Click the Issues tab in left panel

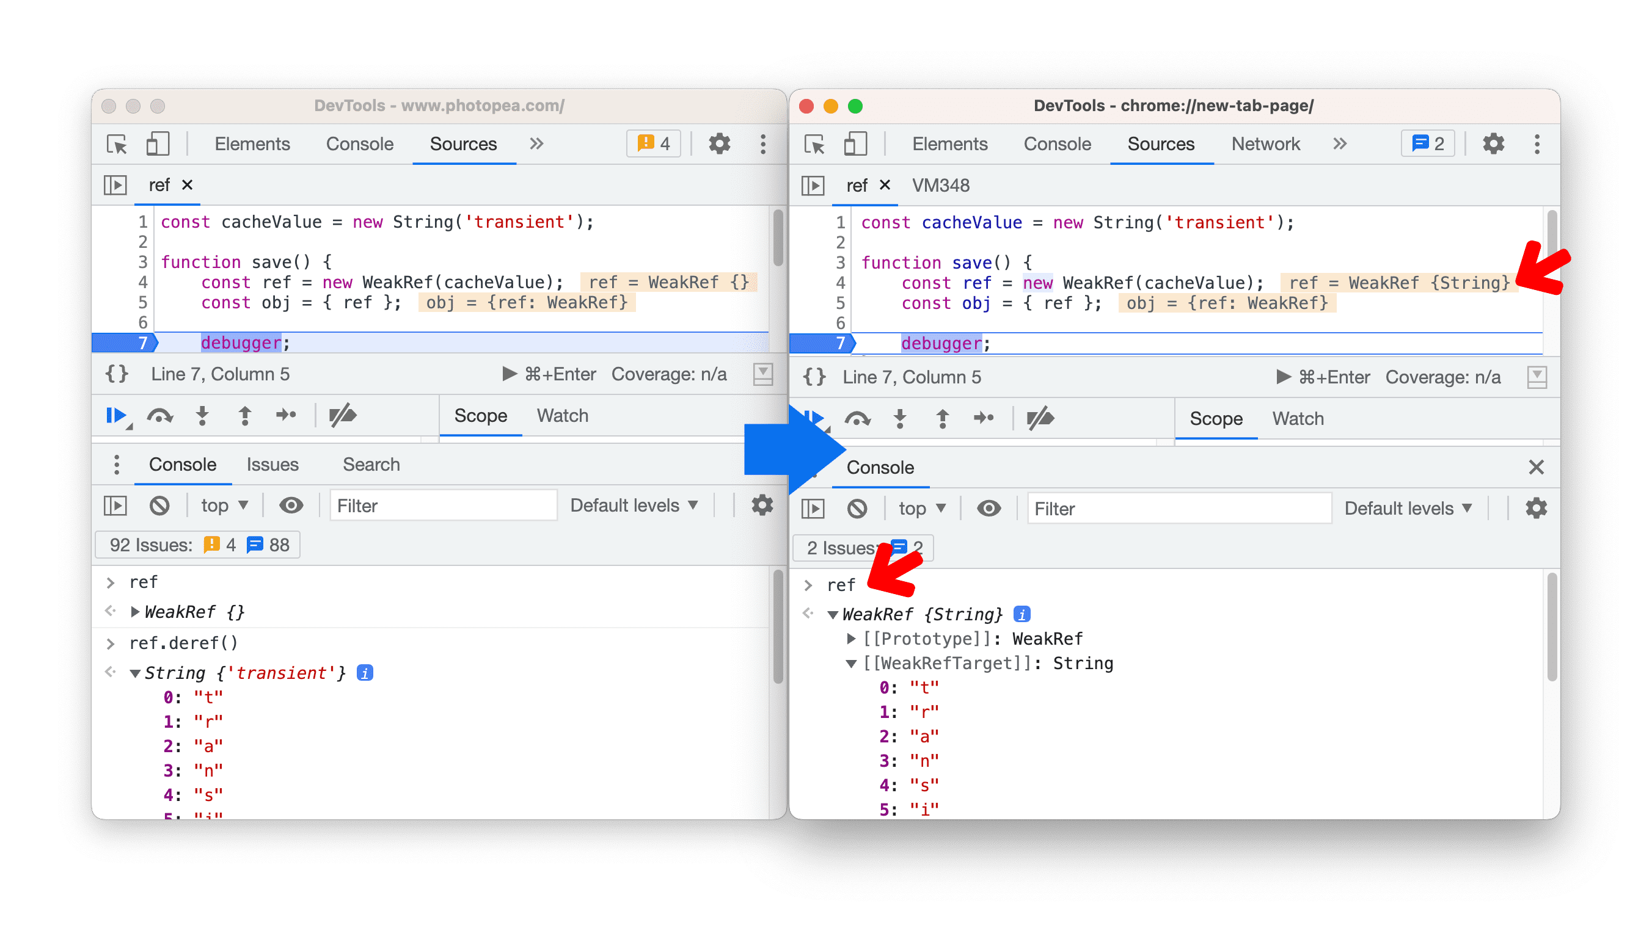[x=272, y=464]
